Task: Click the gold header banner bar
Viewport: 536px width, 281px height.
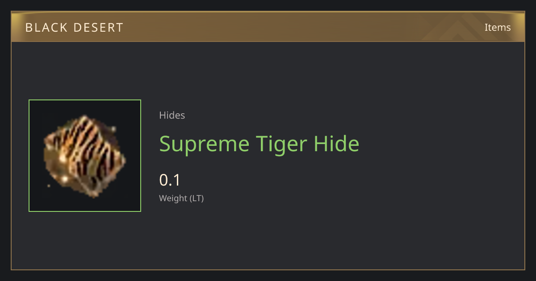Action: click(268, 27)
